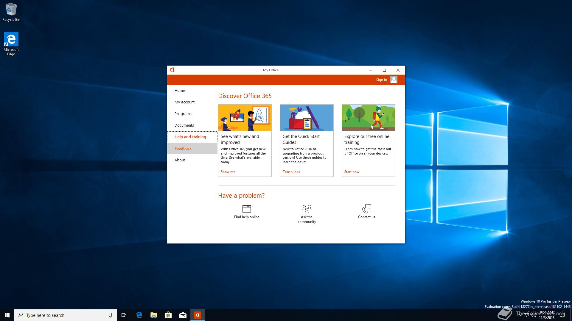Viewport: 572px width, 321px height.
Task: Click the user avatar icon beside Sign in
Action: tap(394, 80)
